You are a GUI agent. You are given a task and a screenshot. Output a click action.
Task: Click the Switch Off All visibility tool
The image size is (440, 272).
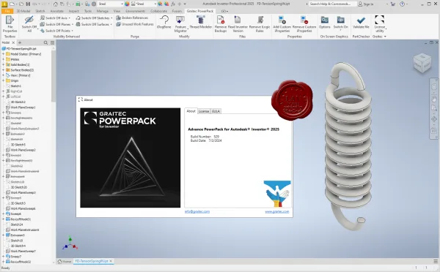pos(29,24)
